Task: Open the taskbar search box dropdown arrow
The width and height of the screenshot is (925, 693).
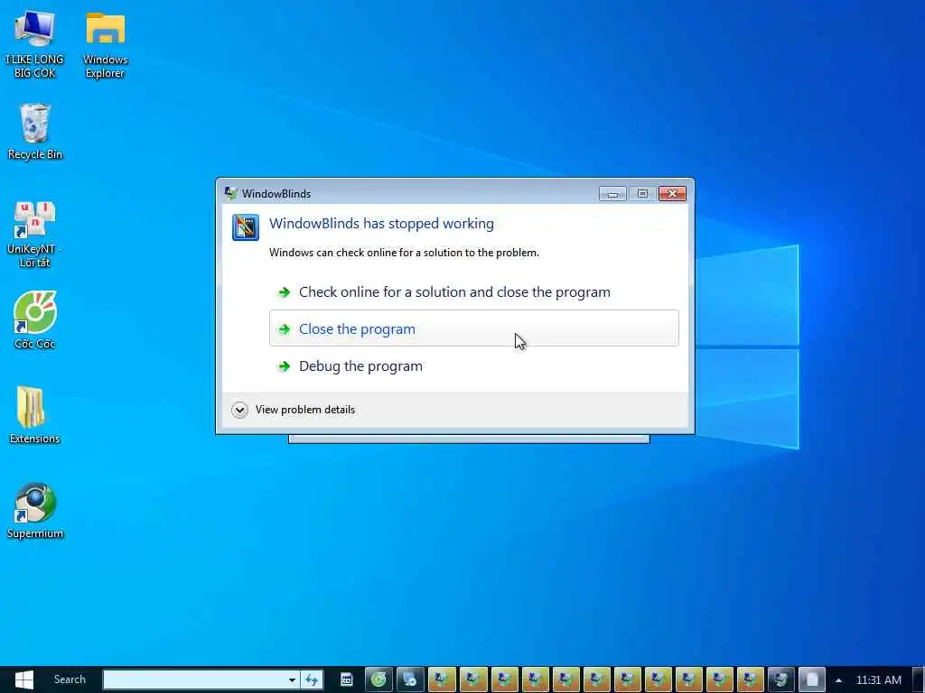Action: click(292, 680)
